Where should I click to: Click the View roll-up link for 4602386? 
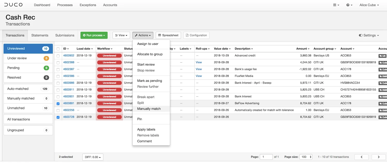point(199,76)
